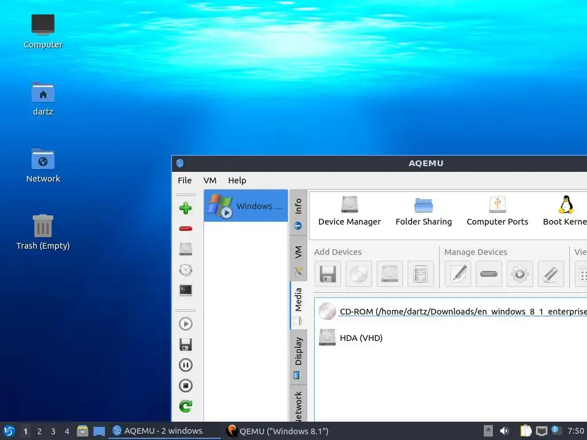Image resolution: width=587 pixels, height=440 pixels.
Task: Open the network status tray icon
Action: [x=541, y=431]
